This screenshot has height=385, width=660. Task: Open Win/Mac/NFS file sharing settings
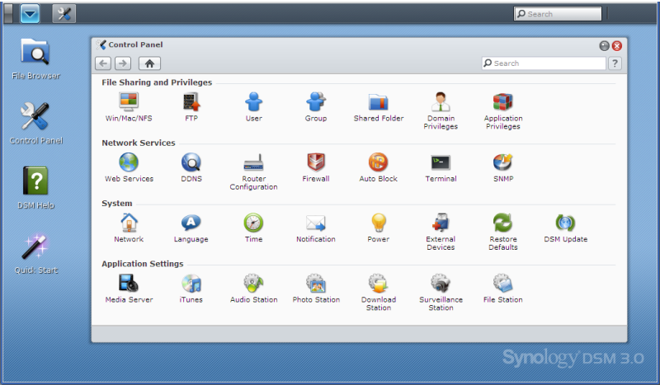coord(129,102)
